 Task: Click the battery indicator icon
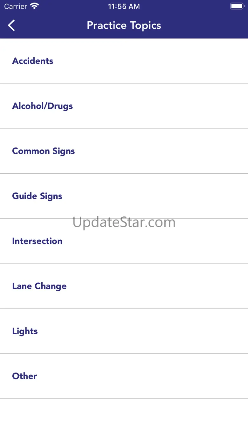[x=237, y=6]
